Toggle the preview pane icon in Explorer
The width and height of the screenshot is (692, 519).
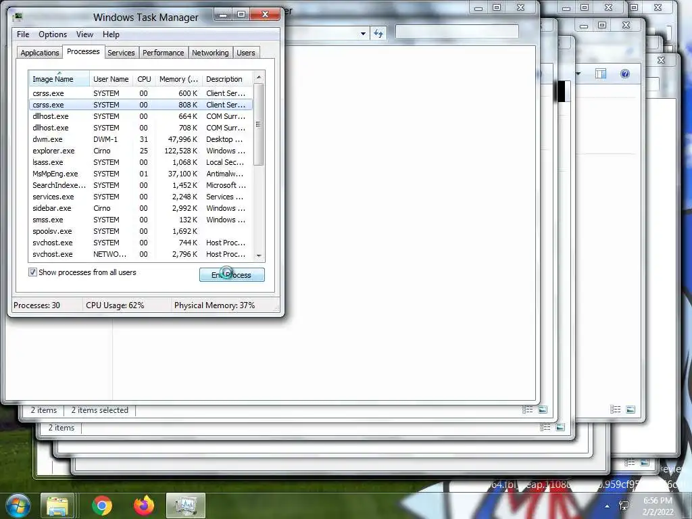(x=601, y=74)
